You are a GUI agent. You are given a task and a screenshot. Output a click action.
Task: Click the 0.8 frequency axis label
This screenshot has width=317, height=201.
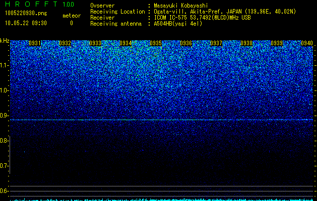[4, 141]
